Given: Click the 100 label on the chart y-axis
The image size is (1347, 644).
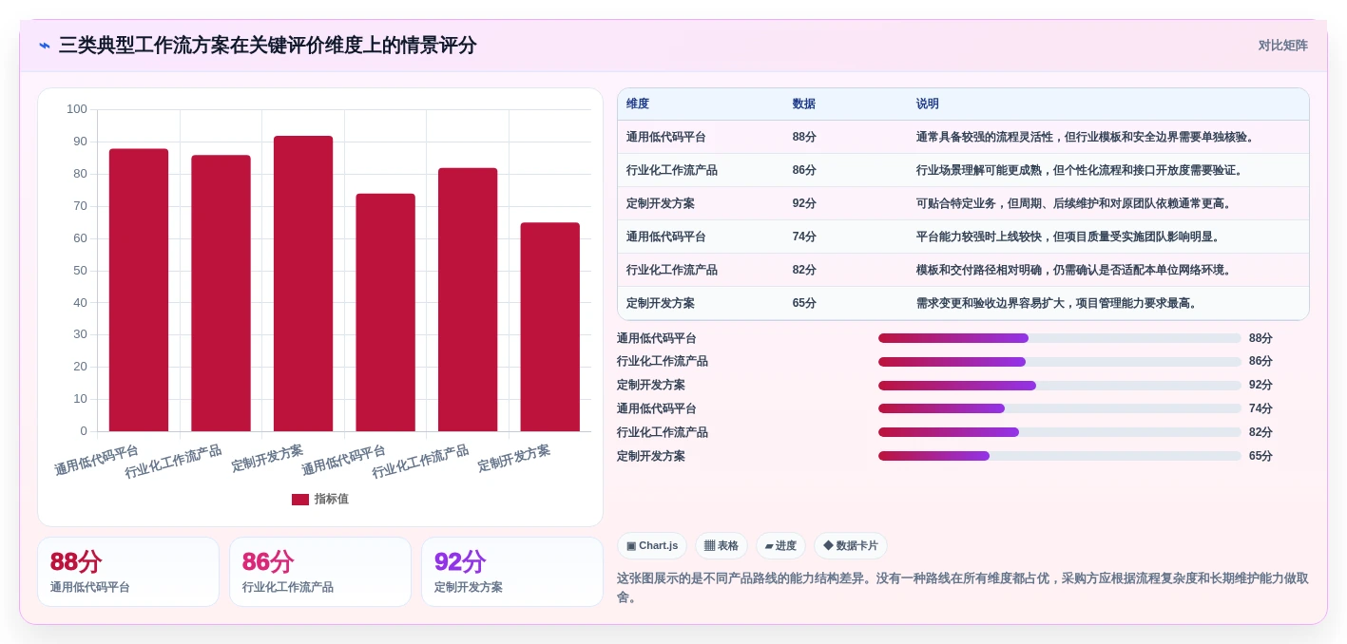Looking at the screenshot, I should 77,109.
